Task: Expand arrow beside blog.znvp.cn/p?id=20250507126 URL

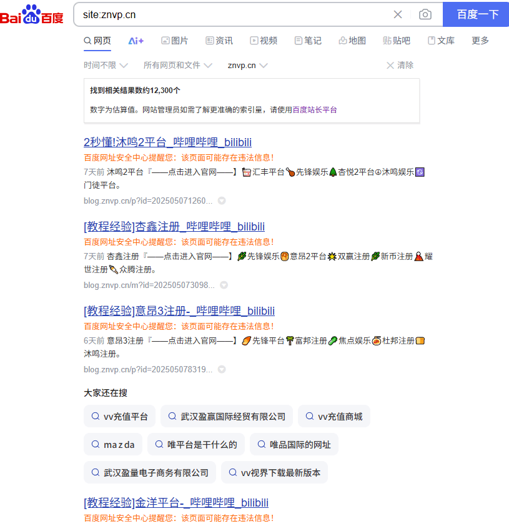Action: [222, 201]
